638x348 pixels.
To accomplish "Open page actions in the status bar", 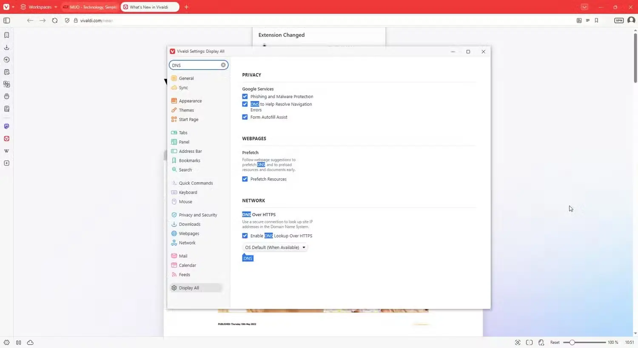I will [x=541, y=342].
